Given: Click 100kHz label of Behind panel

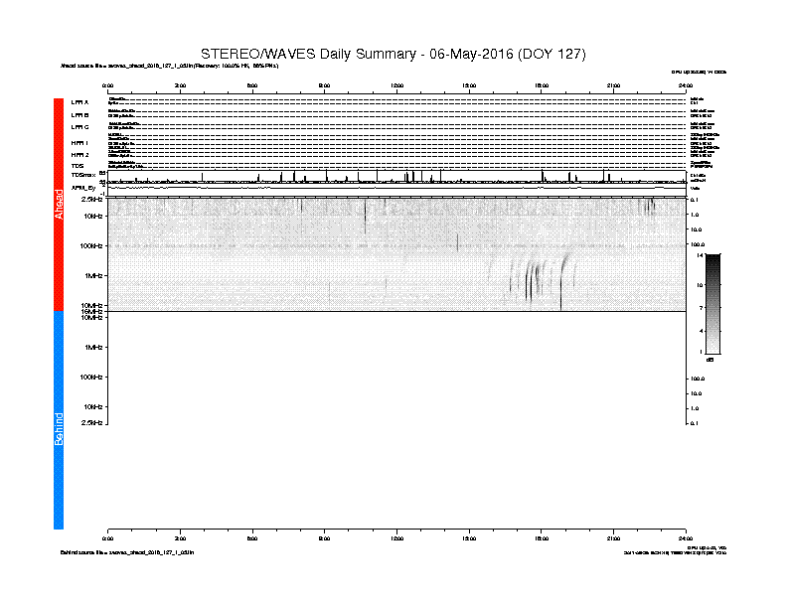Looking at the screenshot, I should [x=91, y=377].
